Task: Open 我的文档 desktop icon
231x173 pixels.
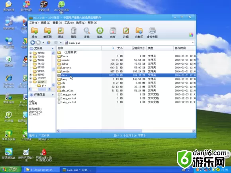Action: [x=8, y=6]
